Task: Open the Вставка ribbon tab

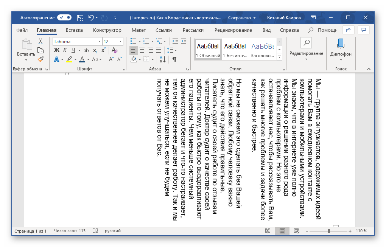Action: (x=74, y=30)
